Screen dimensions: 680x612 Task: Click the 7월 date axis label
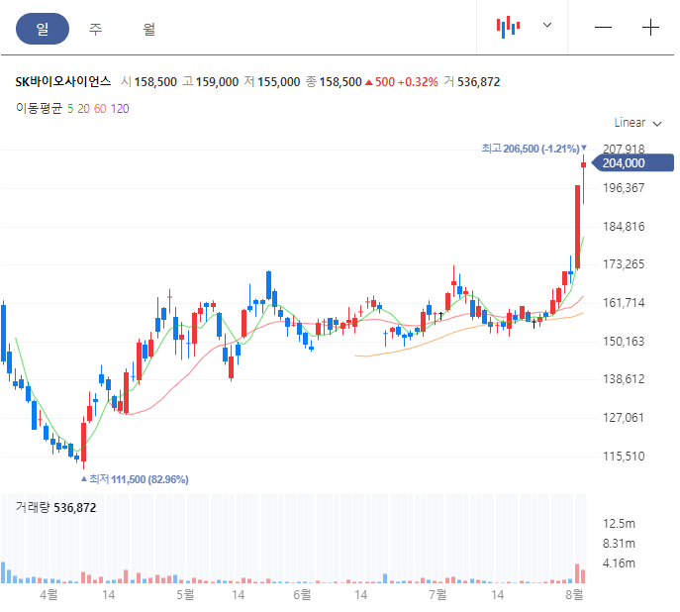click(x=437, y=594)
